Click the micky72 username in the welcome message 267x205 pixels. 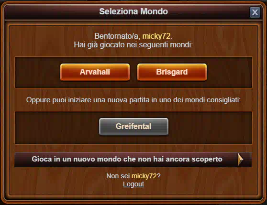click(156, 36)
